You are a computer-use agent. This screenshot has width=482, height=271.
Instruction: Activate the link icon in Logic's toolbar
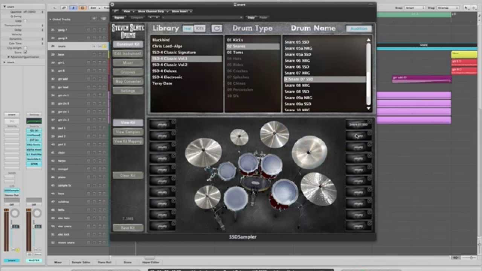point(64,8)
